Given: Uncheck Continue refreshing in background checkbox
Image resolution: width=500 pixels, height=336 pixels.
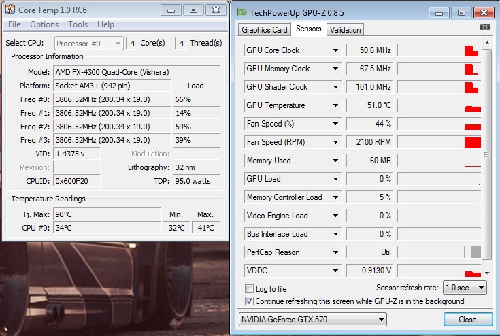Looking at the screenshot, I should pyautogui.click(x=249, y=301).
